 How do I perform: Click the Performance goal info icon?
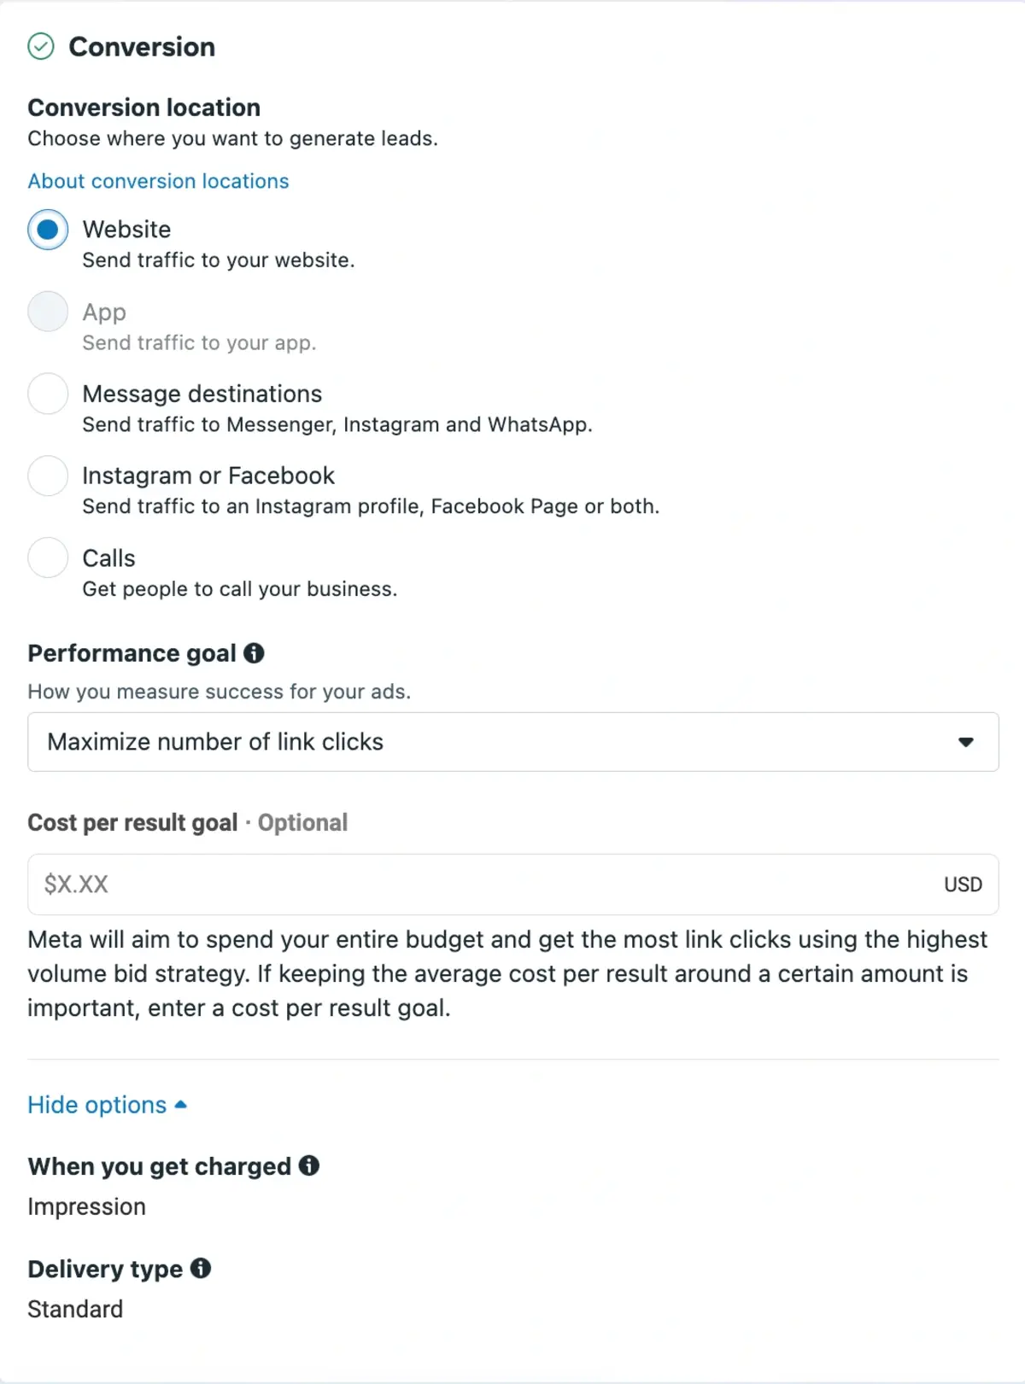[x=254, y=653]
